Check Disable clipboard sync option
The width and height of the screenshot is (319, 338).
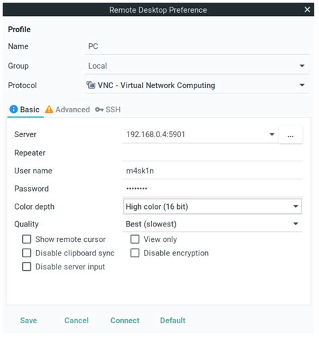[x=27, y=253]
